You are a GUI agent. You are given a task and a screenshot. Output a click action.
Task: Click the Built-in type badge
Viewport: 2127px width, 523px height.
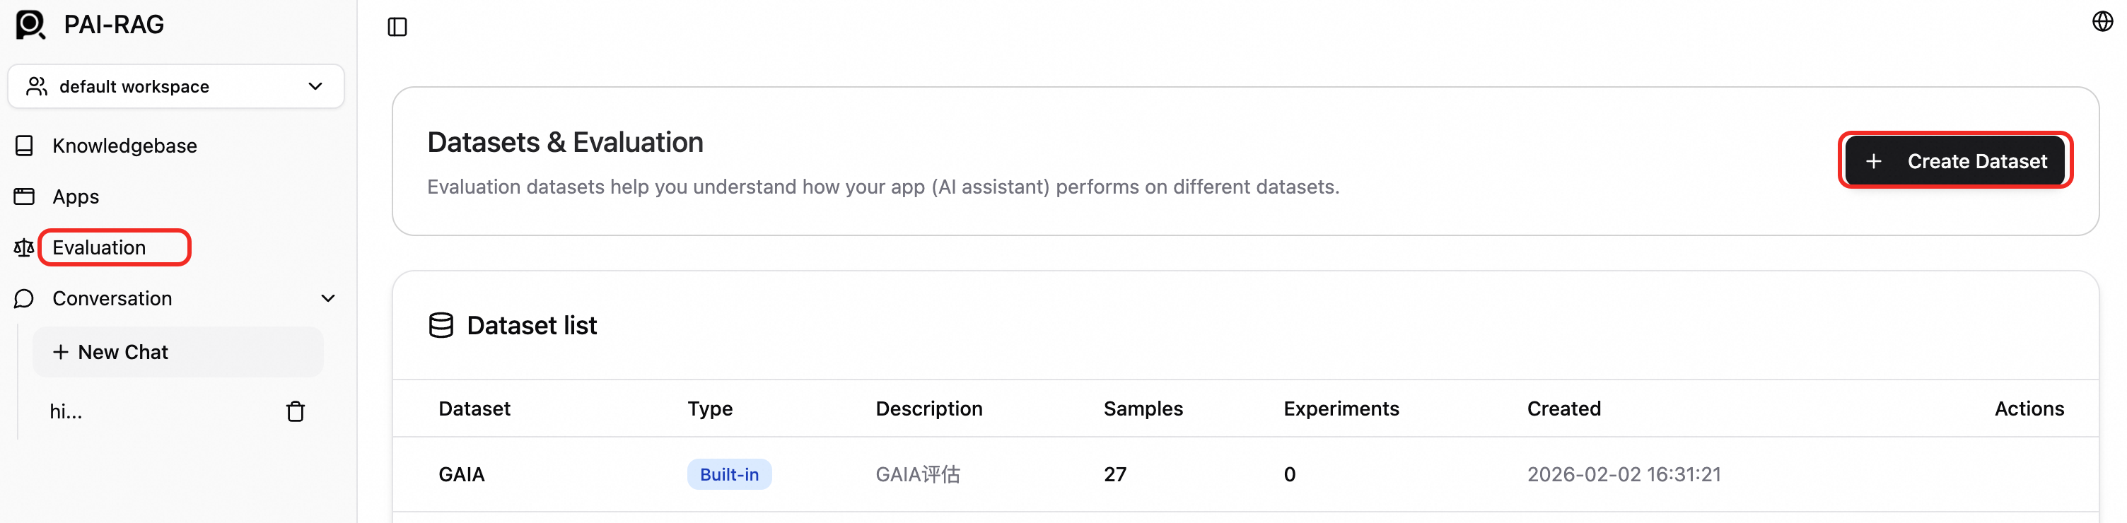[729, 474]
